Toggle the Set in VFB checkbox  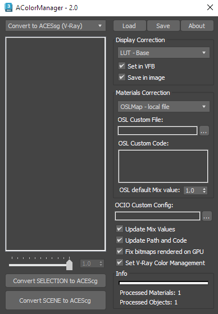122,66
